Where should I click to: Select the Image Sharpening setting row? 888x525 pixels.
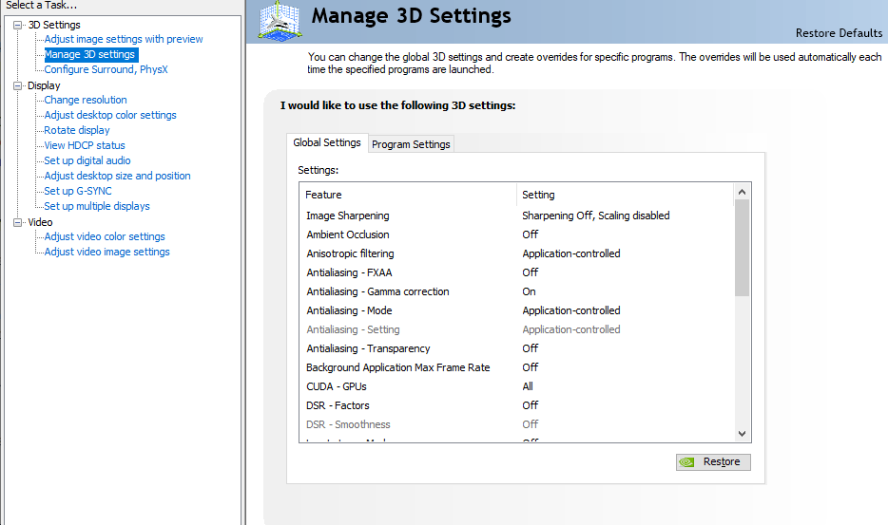348,216
